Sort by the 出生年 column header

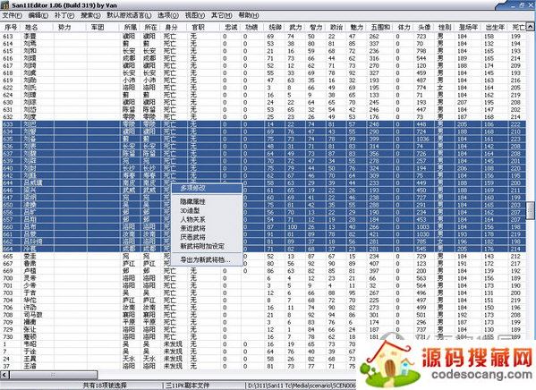pyautogui.click(x=494, y=27)
